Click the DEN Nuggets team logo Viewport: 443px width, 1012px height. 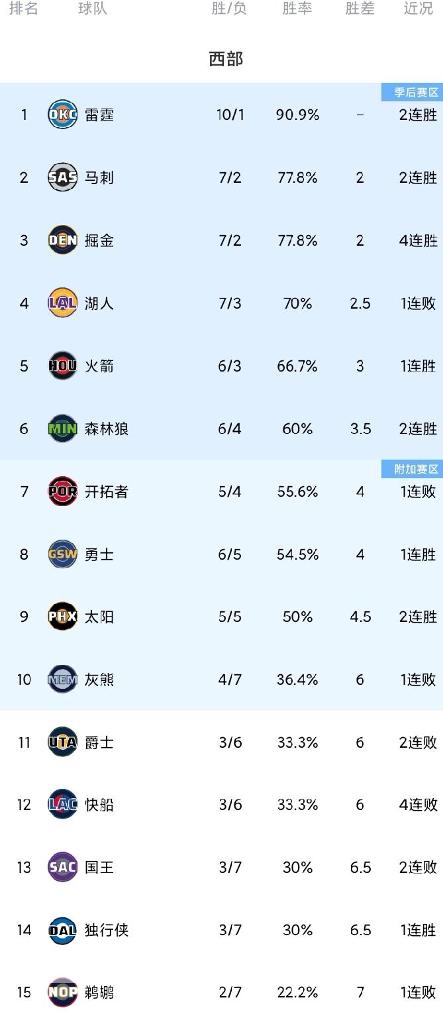[x=62, y=240]
